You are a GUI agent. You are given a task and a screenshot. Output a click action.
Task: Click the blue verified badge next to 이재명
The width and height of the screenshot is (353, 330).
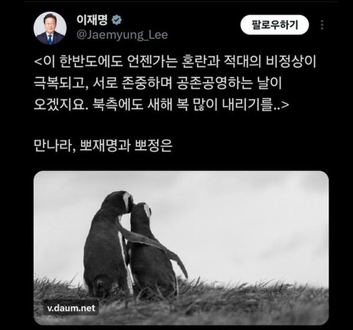116,20
